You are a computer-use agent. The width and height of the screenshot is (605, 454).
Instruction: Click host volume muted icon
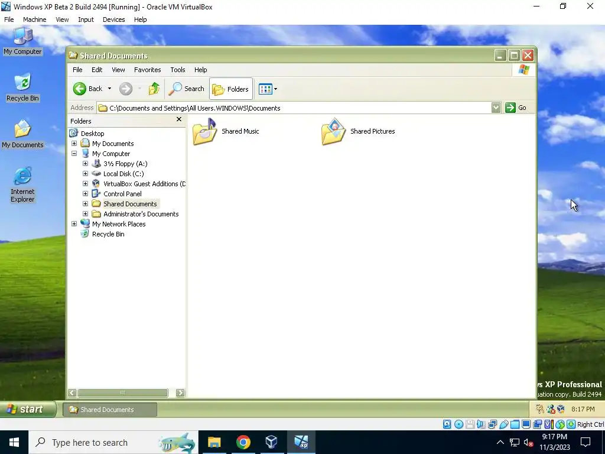[x=528, y=442]
